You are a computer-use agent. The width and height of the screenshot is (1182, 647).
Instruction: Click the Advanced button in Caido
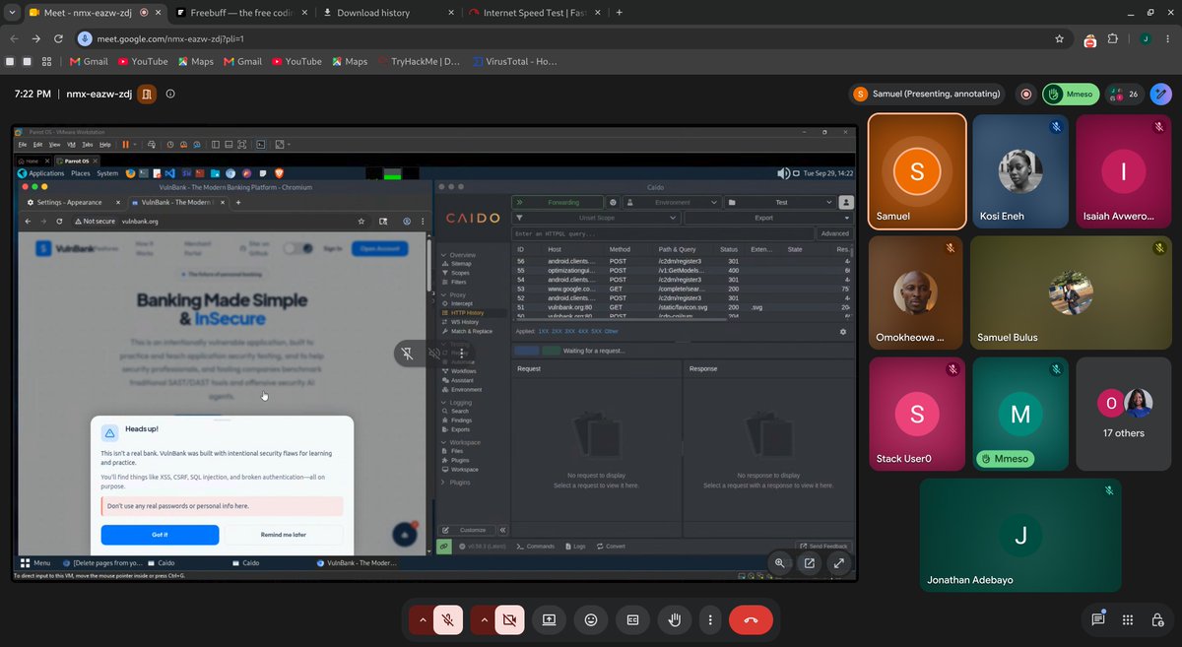(x=835, y=233)
